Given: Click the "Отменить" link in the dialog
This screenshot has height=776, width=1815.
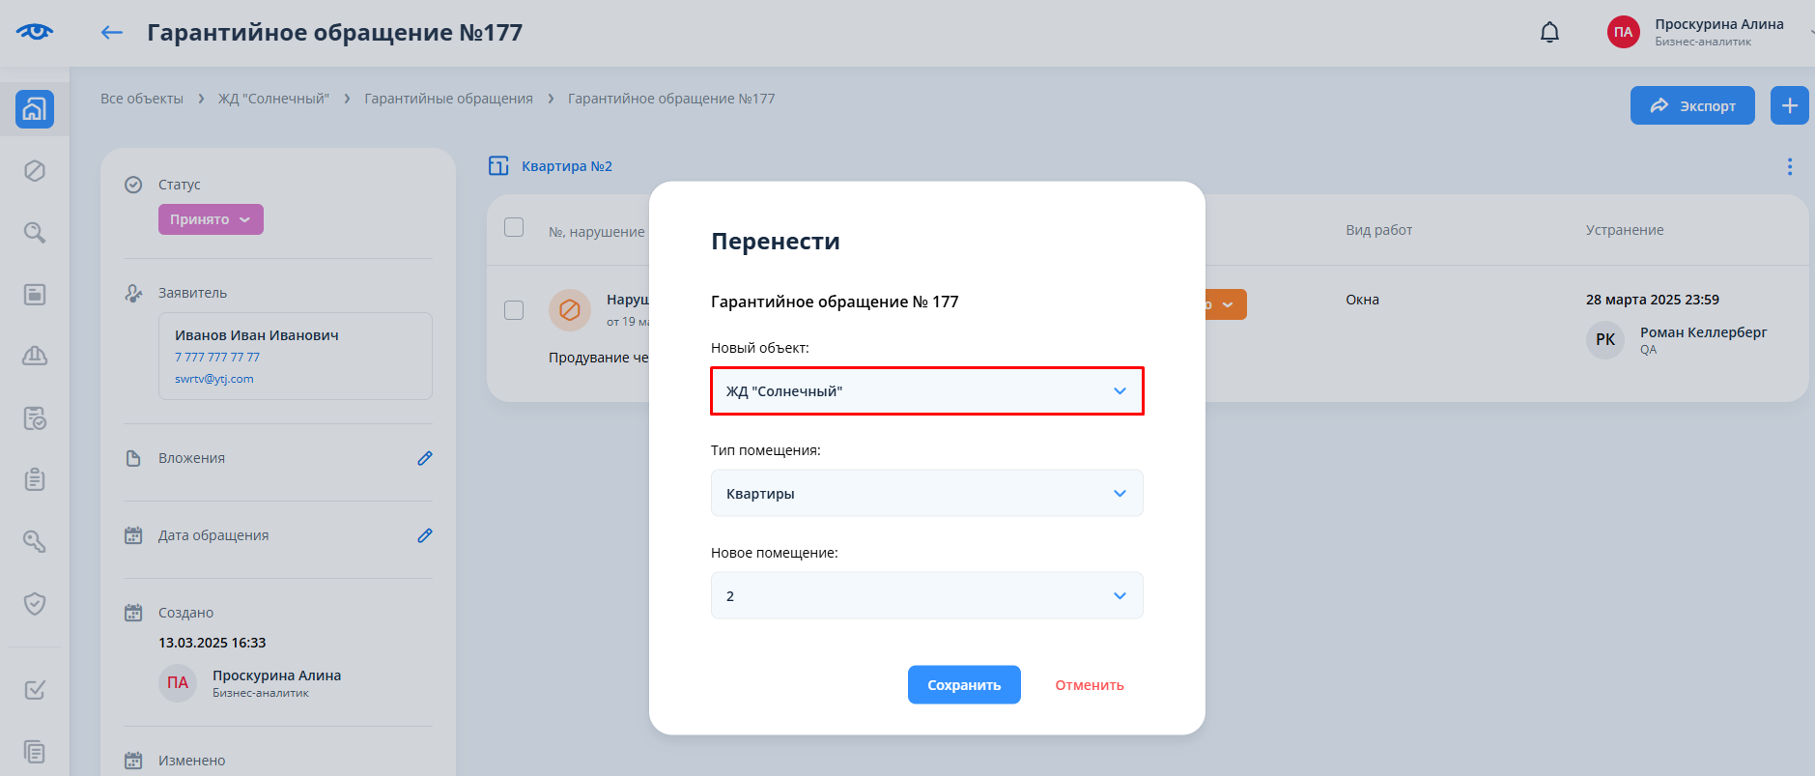Looking at the screenshot, I should point(1089,685).
